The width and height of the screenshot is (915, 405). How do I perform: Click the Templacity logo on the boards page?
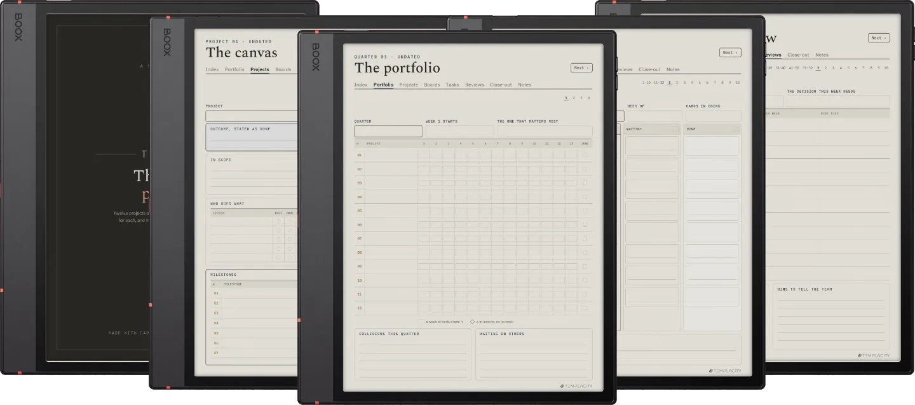tap(725, 371)
